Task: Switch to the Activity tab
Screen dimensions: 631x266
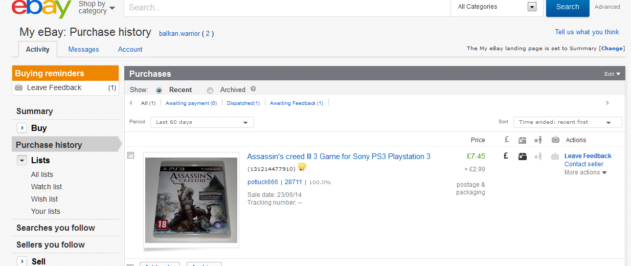Action: click(x=38, y=50)
